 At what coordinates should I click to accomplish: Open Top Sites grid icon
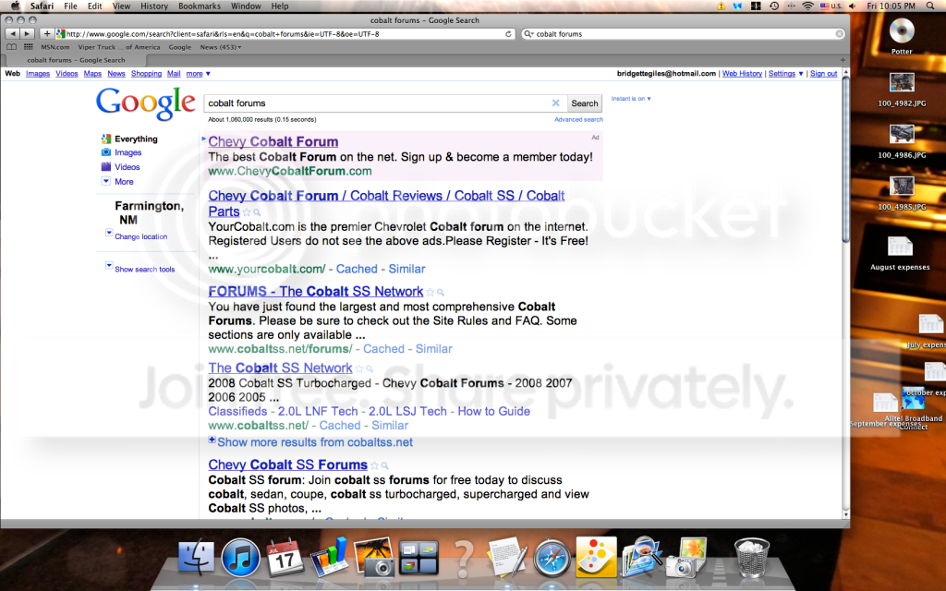click(29, 47)
